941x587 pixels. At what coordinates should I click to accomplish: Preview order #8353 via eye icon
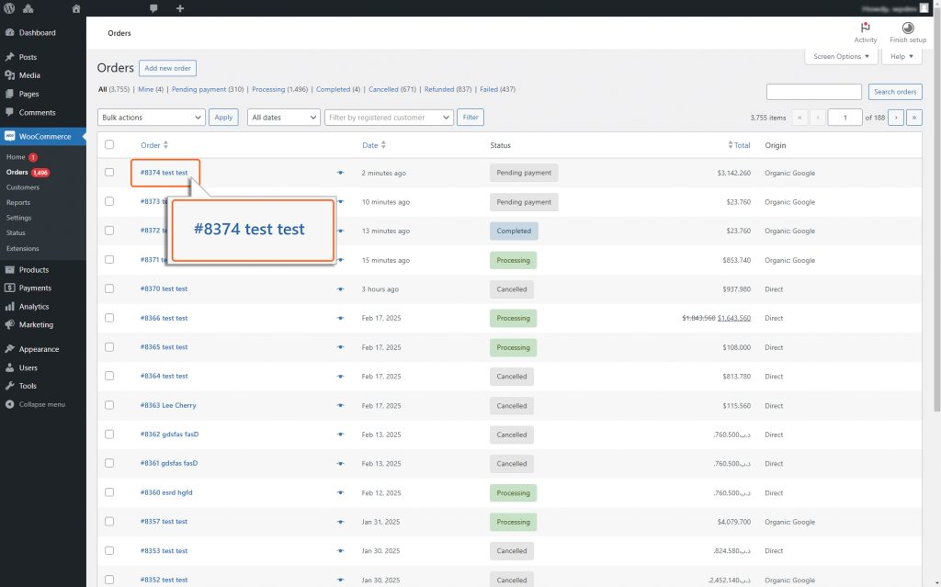[340, 551]
